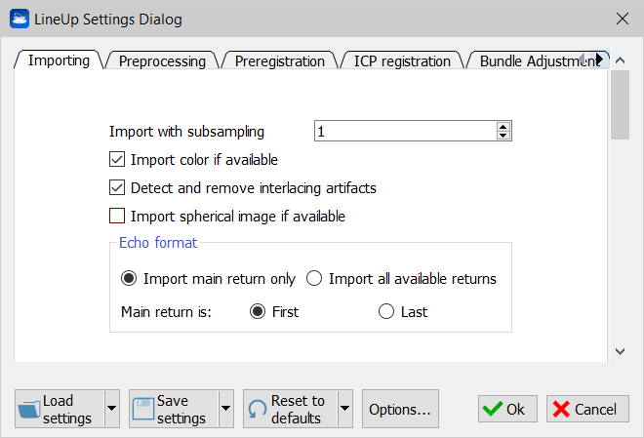Click the Options... button
This screenshot has height=438, width=644.
coord(400,410)
